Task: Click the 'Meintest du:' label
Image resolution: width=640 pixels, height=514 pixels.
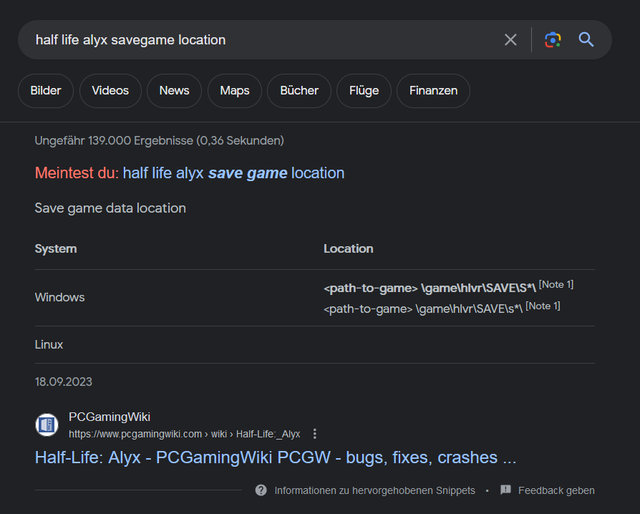Action: pyautogui.click(x=77, y=173)
